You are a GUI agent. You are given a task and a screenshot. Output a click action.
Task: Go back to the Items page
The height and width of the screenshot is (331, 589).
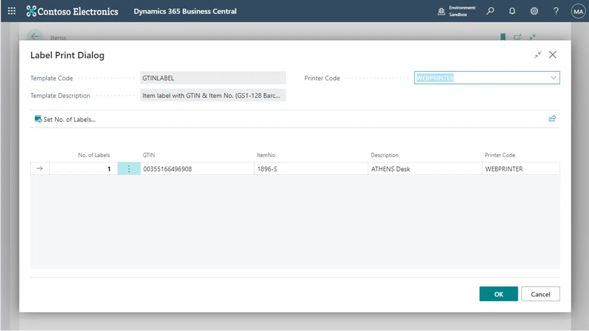pyautogui.click(x=35, y=37)
